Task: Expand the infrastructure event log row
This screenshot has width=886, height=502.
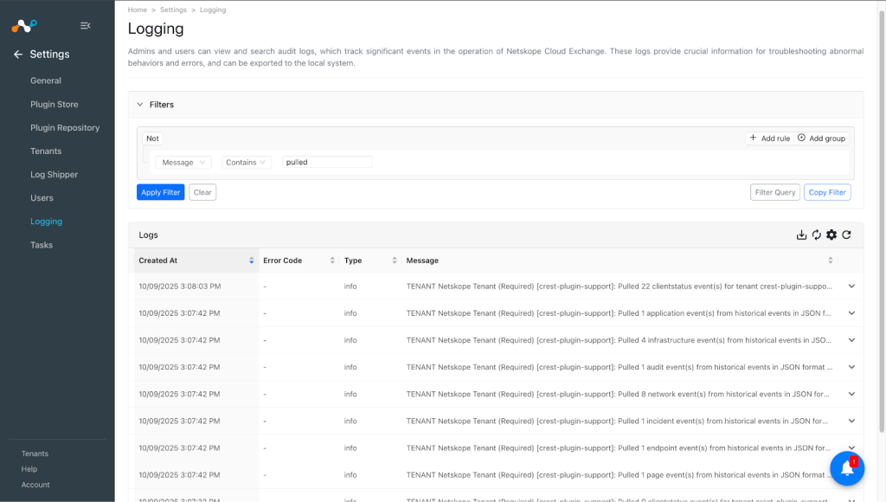Action: coord(851,340)
